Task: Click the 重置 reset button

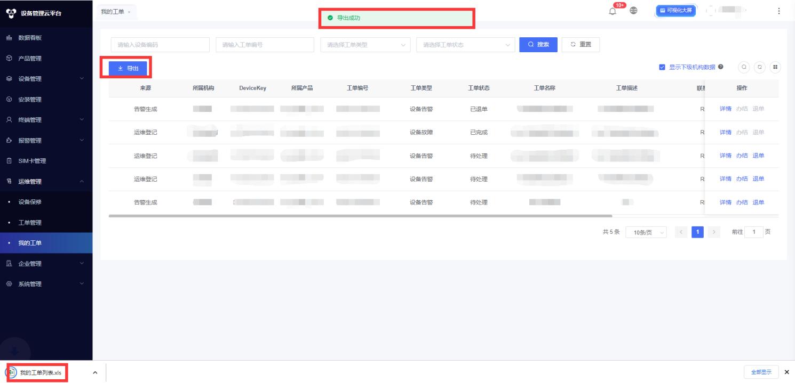Action: click(x=581, y=45)
